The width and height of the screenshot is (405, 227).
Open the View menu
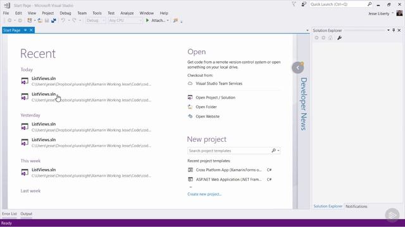click(32, 13)
